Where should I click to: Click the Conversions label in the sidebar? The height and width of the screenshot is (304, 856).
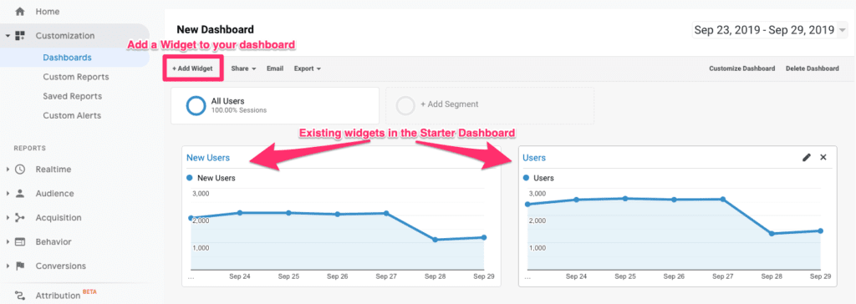[x=60, y=266]
